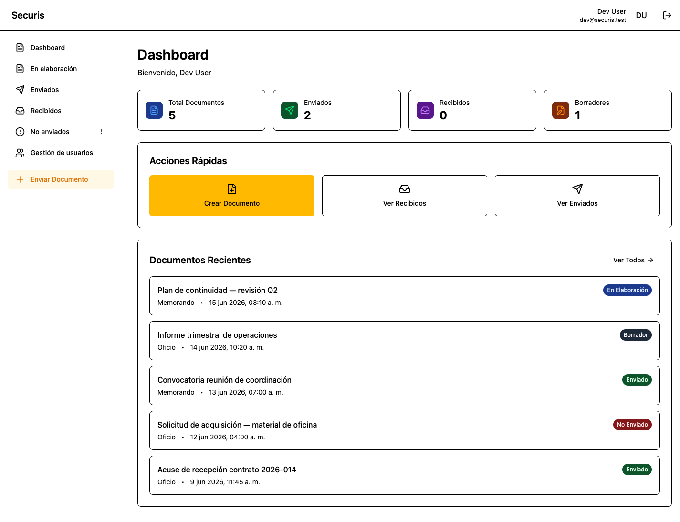
Task: Open the En elaboración section
Action: (61, 69)
